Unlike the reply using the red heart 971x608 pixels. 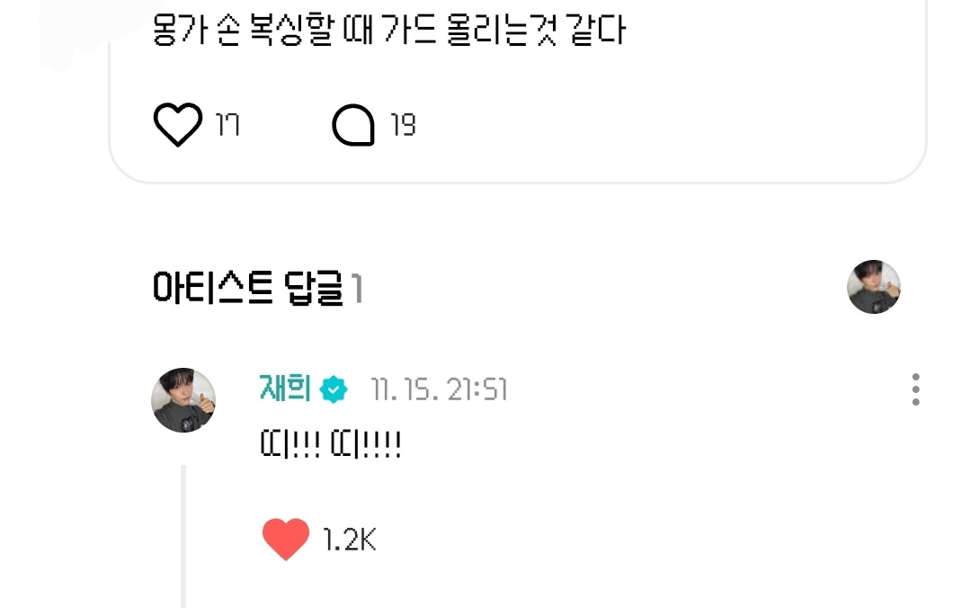pyautogui.click(x=286, y=540)
